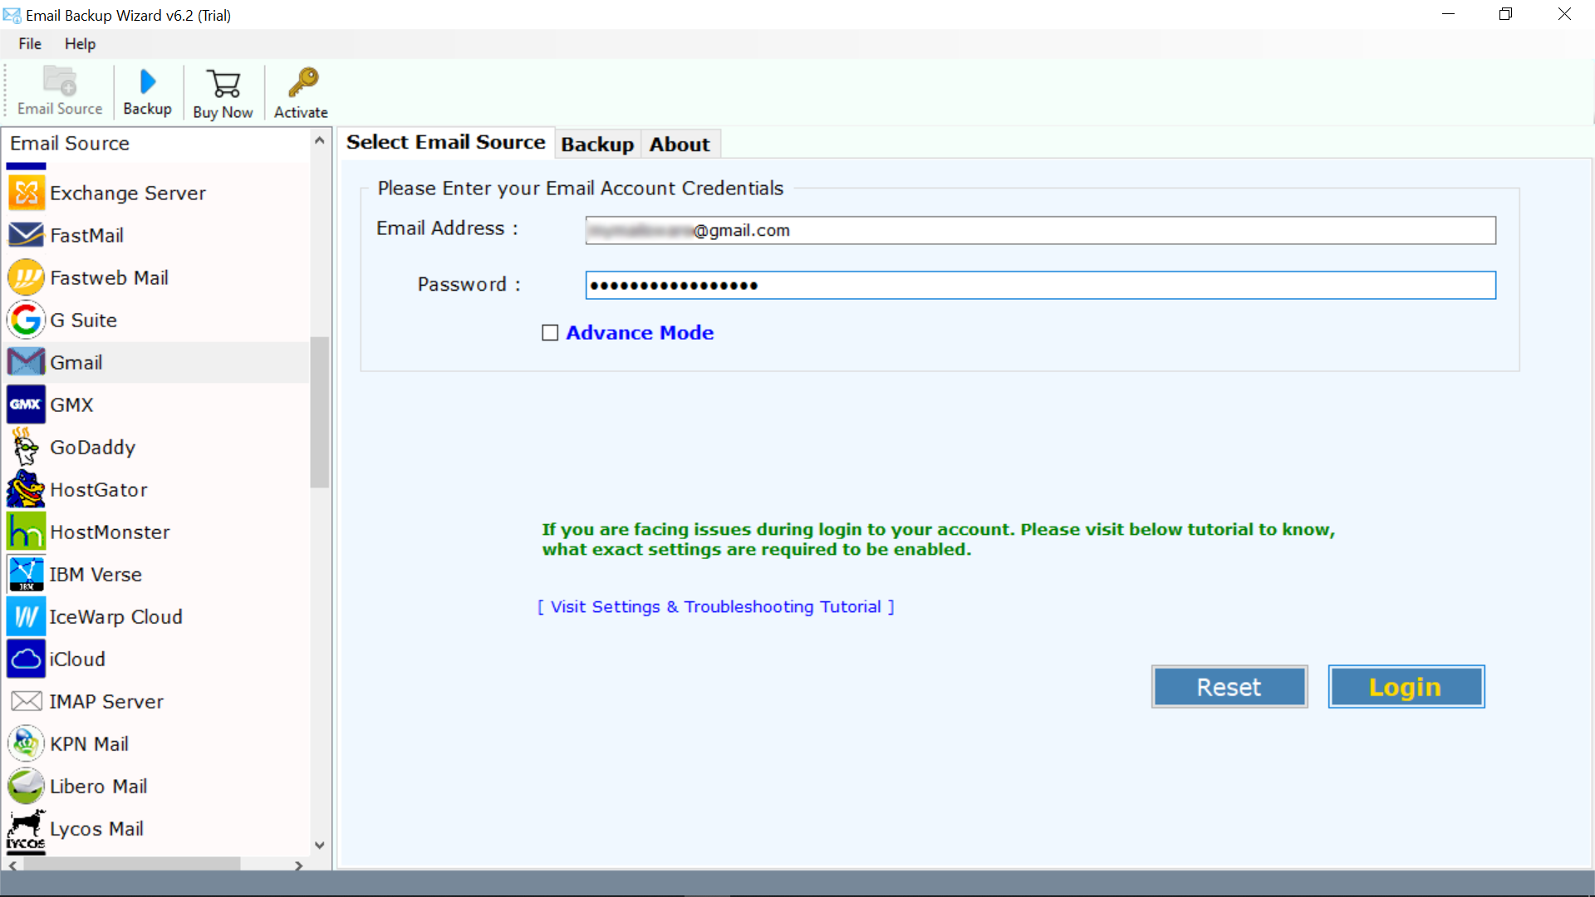Click the Help menu
Screen dimensions: 1595x897
(x=80, y=44)
